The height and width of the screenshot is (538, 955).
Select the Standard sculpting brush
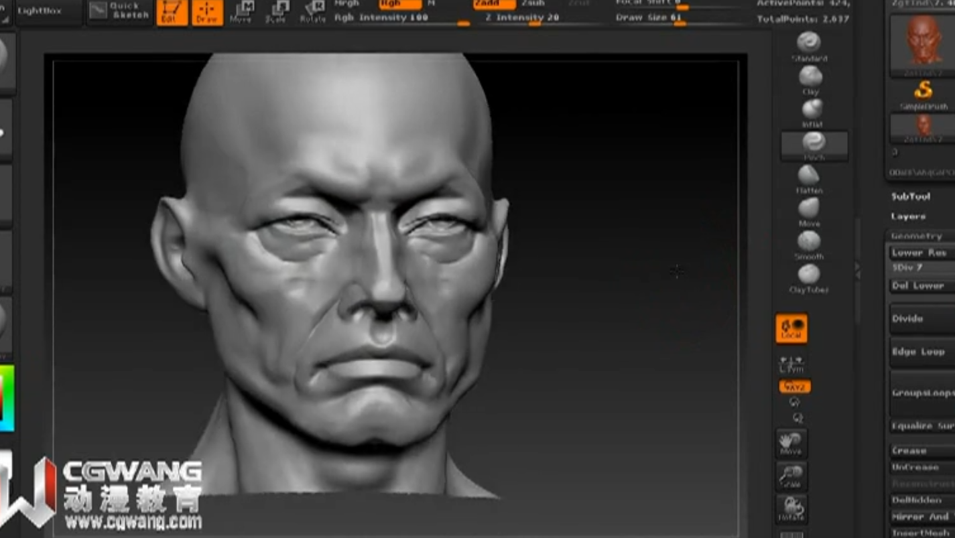[810, 47]
